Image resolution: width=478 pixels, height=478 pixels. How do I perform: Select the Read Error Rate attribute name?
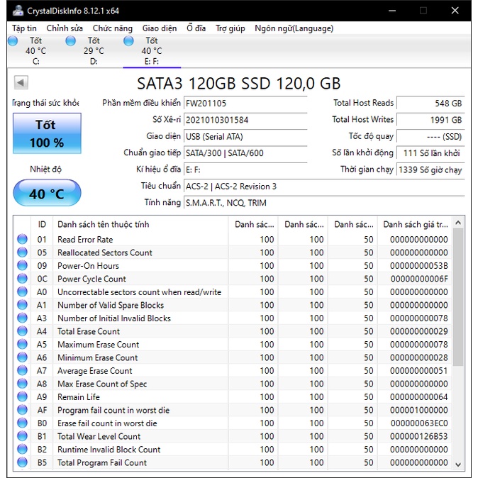click(85, 240)
